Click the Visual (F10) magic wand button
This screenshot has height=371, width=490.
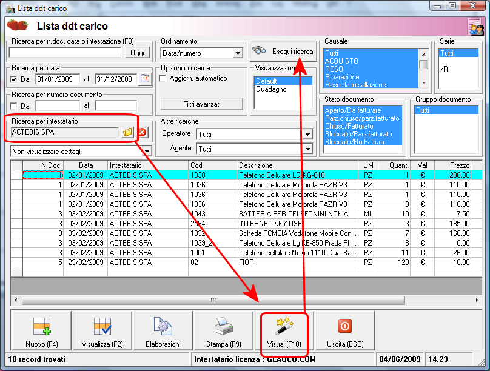284,331
